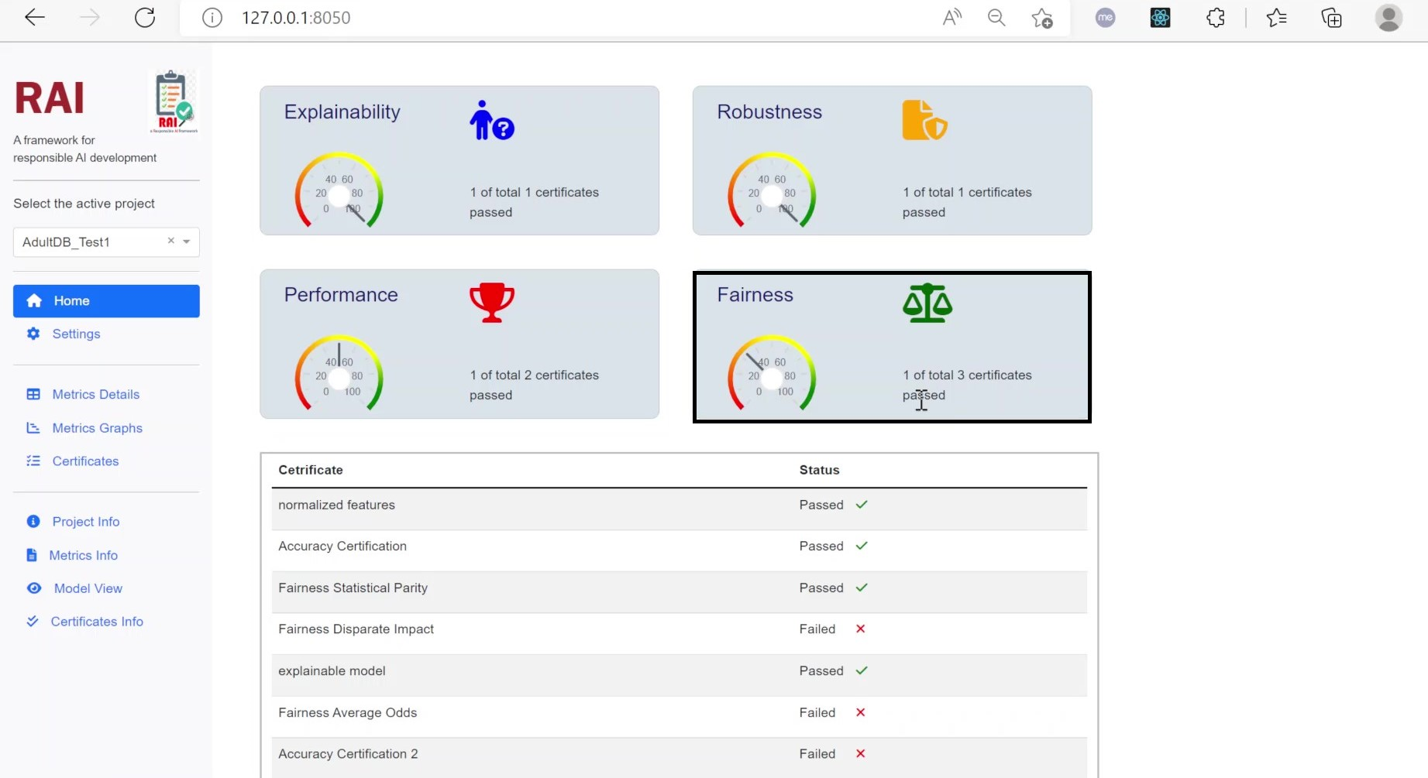The width and height of the screenshot is (1428, 778).
Task: Refresh the browser page
Action: (x=145, y=18)
